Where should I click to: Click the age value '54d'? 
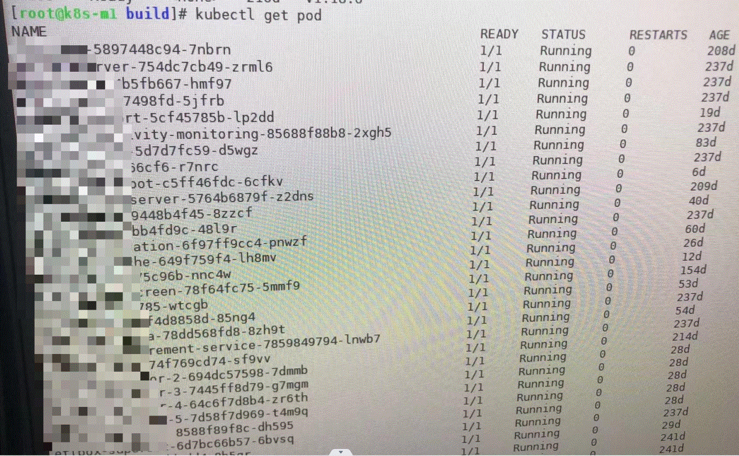[685, 311]
